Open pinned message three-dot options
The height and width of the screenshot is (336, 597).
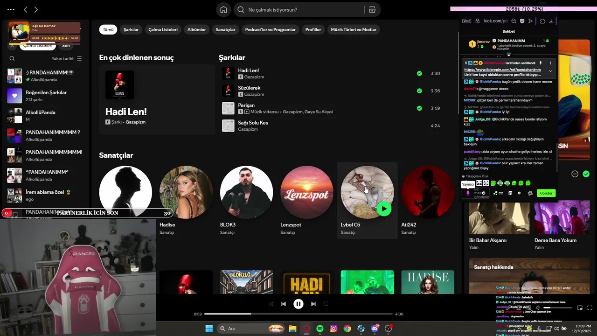tap(550, 63)
